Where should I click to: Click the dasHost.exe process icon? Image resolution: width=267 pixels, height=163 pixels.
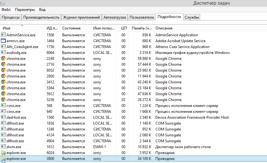pyautogui.click(x=3, y=117)
